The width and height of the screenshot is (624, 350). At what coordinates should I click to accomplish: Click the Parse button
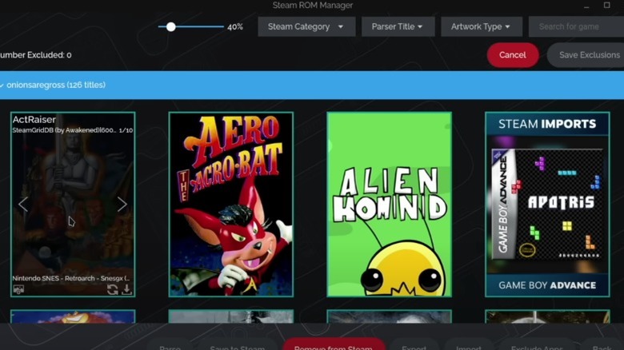tap(170, 345)
